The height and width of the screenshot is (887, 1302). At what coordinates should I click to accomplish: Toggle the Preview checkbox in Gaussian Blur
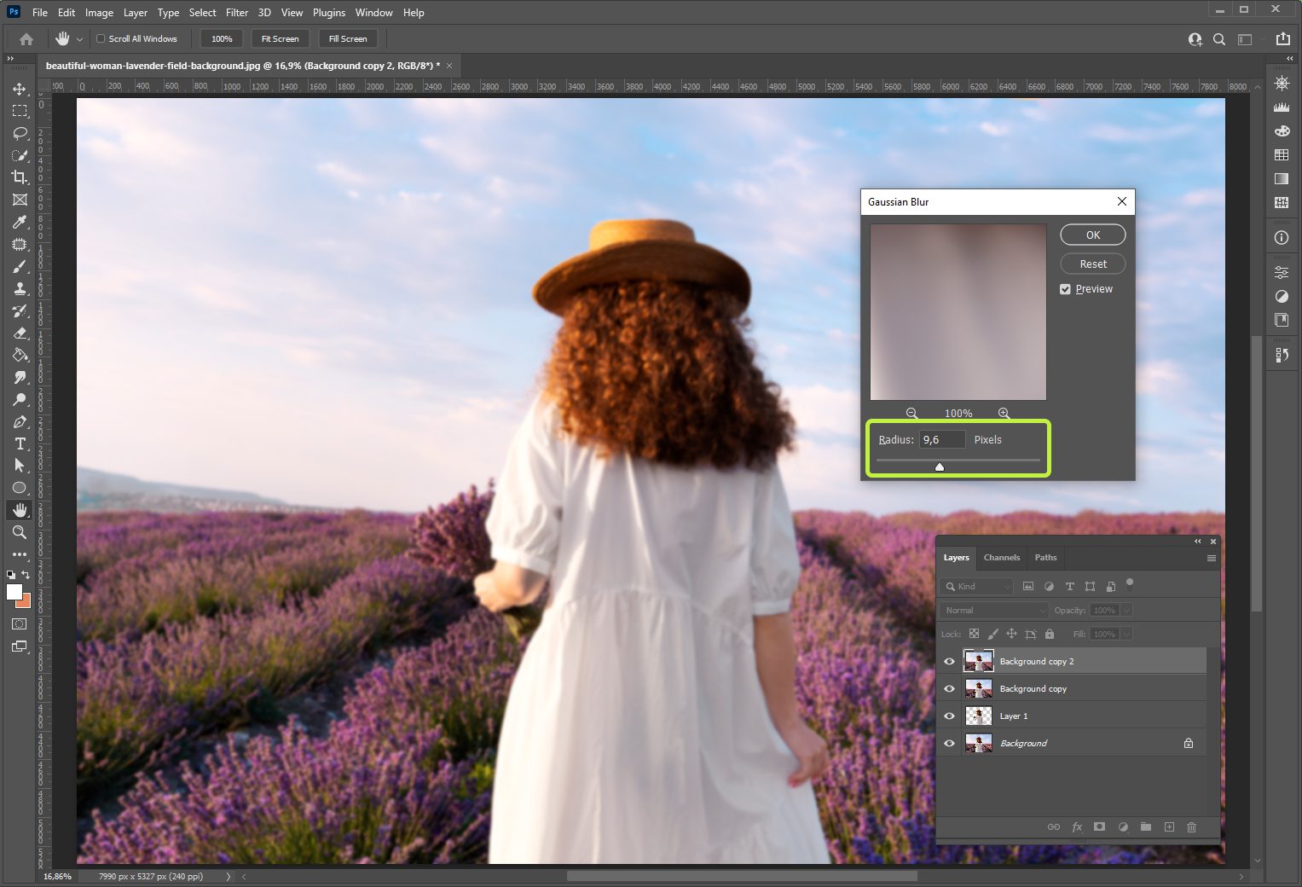pyautogui.click(x=1065, y=289)
